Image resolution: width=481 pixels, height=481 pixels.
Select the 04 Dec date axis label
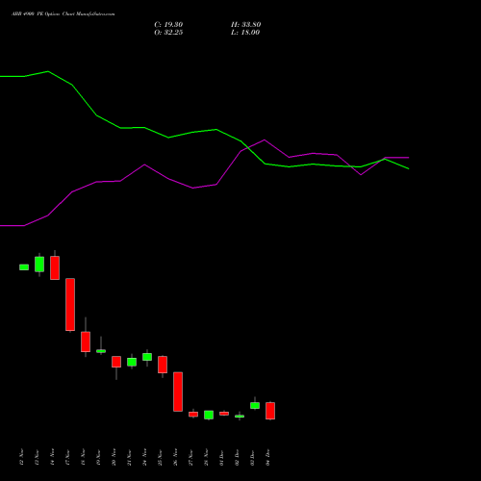267,457
